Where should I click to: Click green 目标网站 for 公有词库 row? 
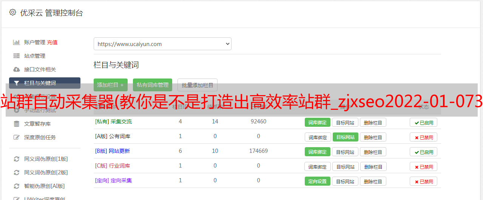346,137
